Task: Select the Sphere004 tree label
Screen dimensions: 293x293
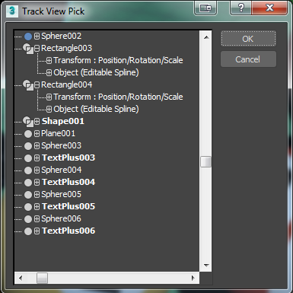Action: click(x=62, y=170)
